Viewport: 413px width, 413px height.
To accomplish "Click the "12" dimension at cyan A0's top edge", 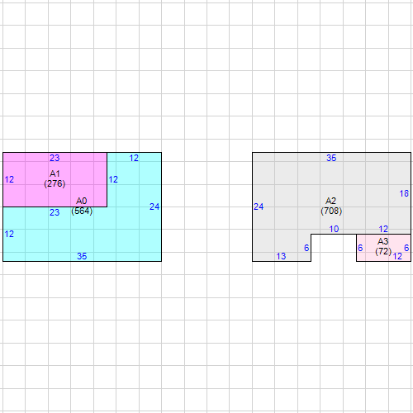I will click(x=134, y=158).
